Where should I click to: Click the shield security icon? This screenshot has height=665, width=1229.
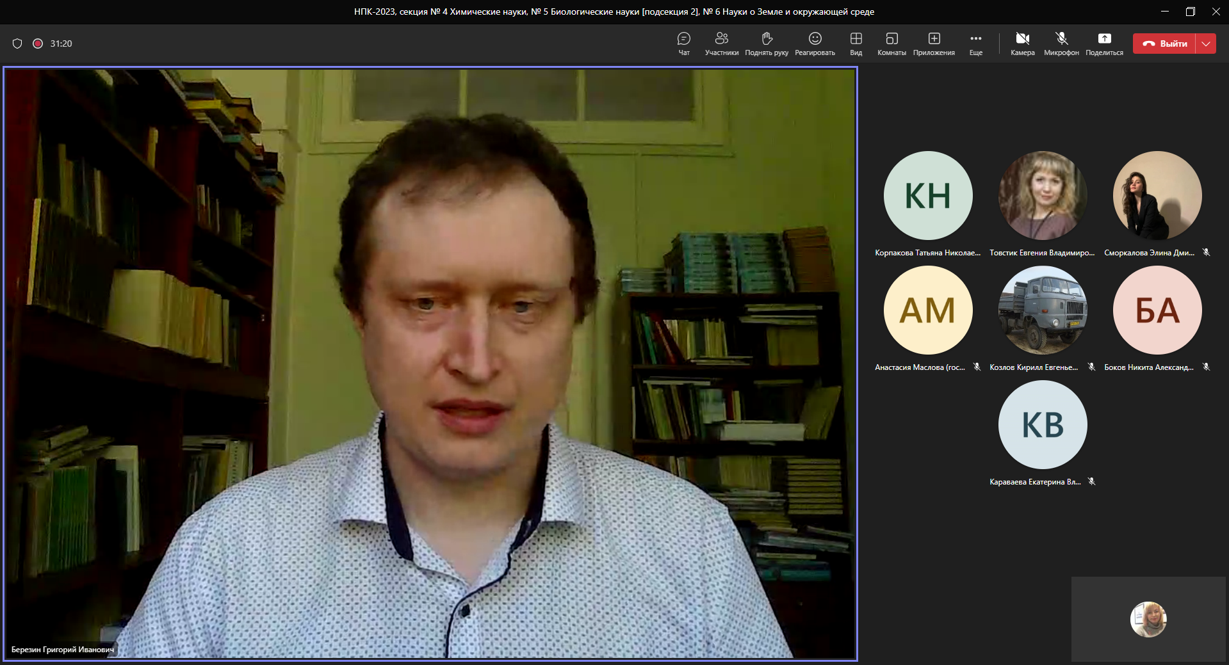[x=17, y=44]
